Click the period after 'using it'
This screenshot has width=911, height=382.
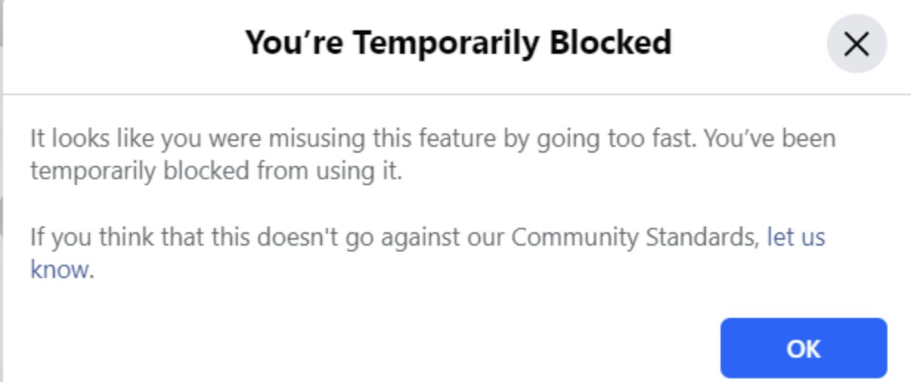point(400,178)
